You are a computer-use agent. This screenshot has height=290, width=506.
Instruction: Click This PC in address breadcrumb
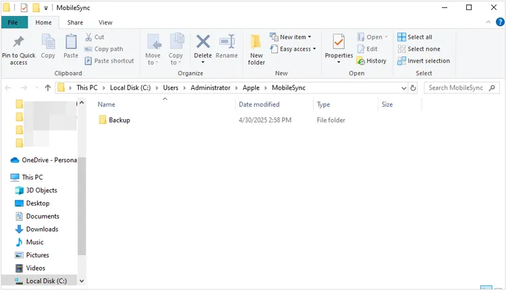tap(87, 88)
